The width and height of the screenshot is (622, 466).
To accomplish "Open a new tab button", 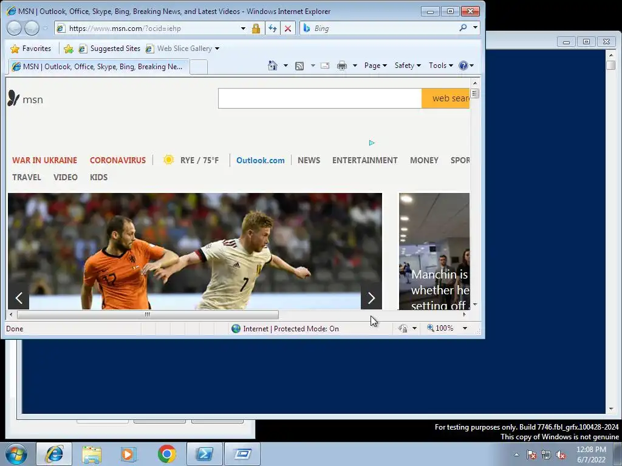I will (199, 67).
